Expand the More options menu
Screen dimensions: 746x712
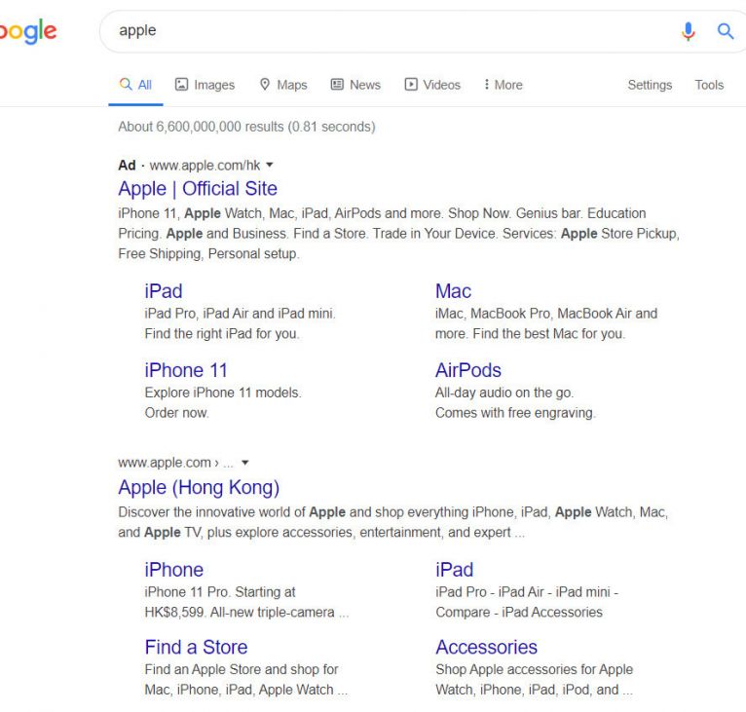(503, 85)
